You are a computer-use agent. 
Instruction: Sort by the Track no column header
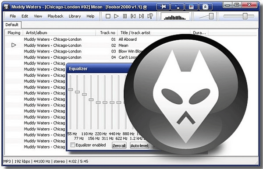pyautogui.click(x=107, y=33)
